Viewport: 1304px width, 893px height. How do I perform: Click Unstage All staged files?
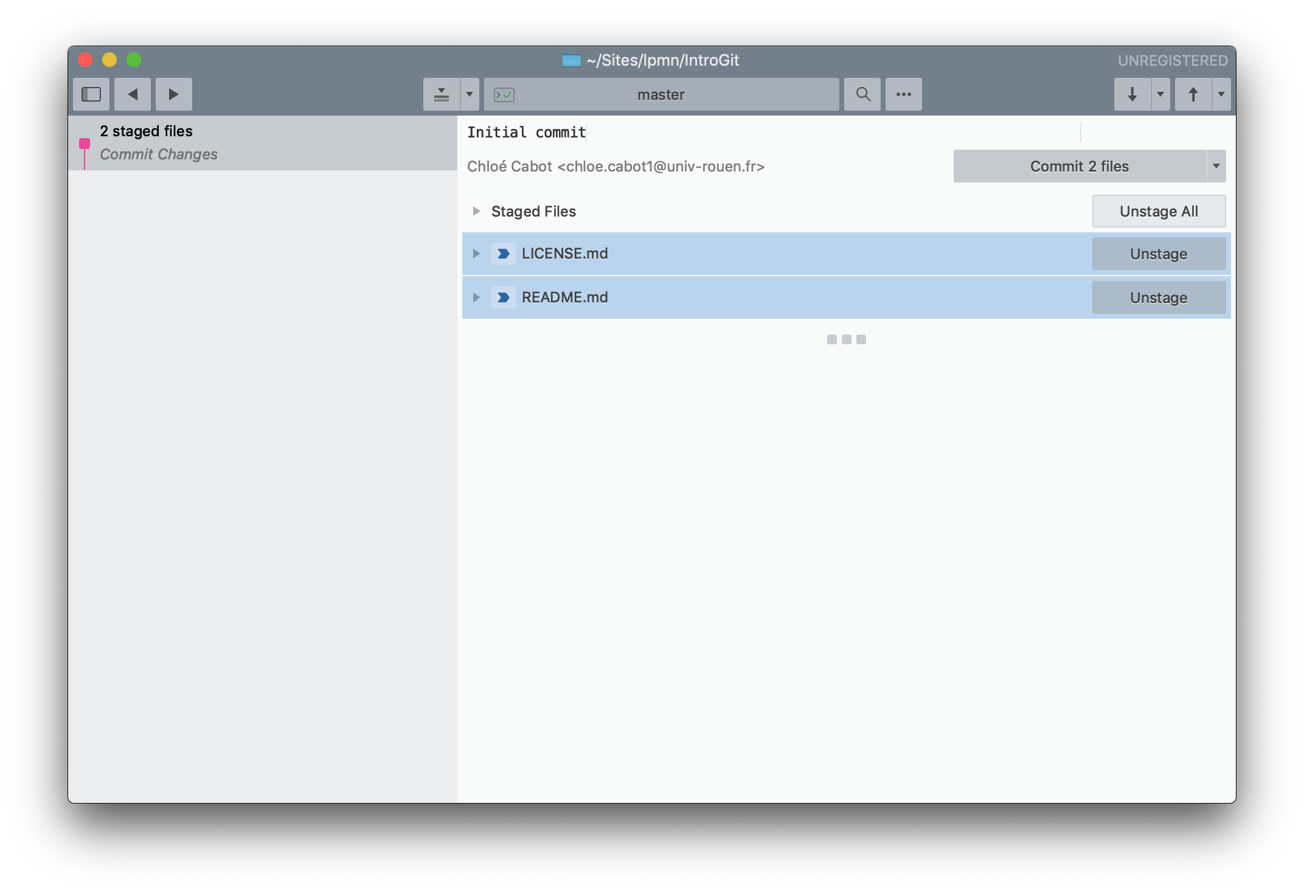click(x=1159, y=210)
